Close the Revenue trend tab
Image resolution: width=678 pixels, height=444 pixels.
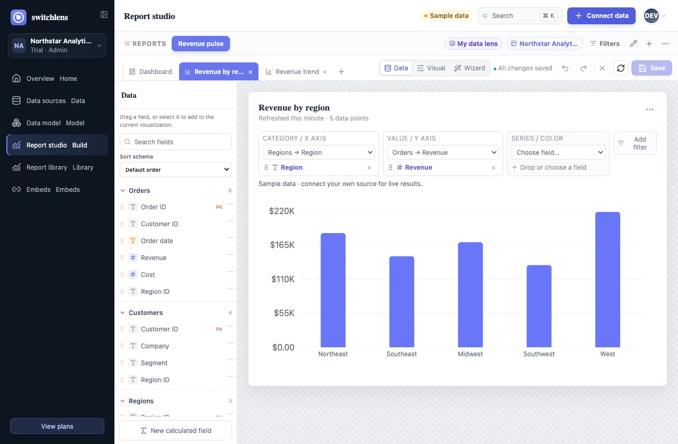tap(325, 72)
